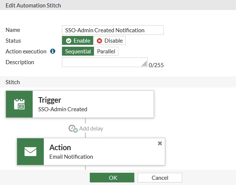This screenshot has width=236, height=185.
Task: Choose Sequential action execution
Action: (78, 51)
